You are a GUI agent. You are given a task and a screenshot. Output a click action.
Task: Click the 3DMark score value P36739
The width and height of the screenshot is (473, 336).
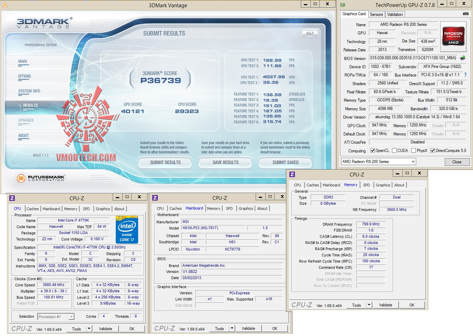(161, 81)
